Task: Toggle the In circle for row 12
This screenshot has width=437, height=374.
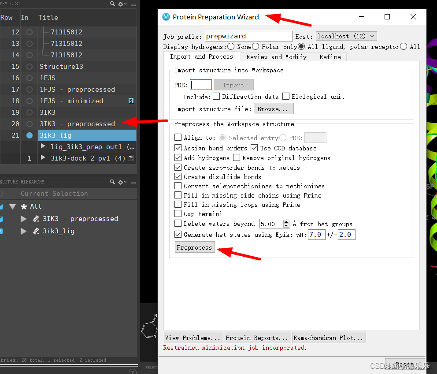Action: tap(29, 32)
